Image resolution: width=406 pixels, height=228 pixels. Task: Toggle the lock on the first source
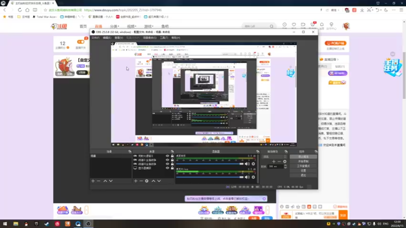click(172, 156)
